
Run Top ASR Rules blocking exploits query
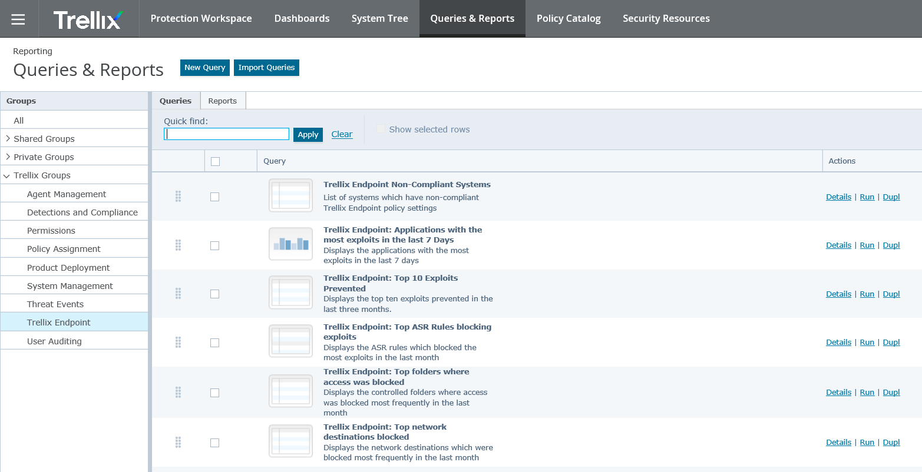(x=867, y=343)
